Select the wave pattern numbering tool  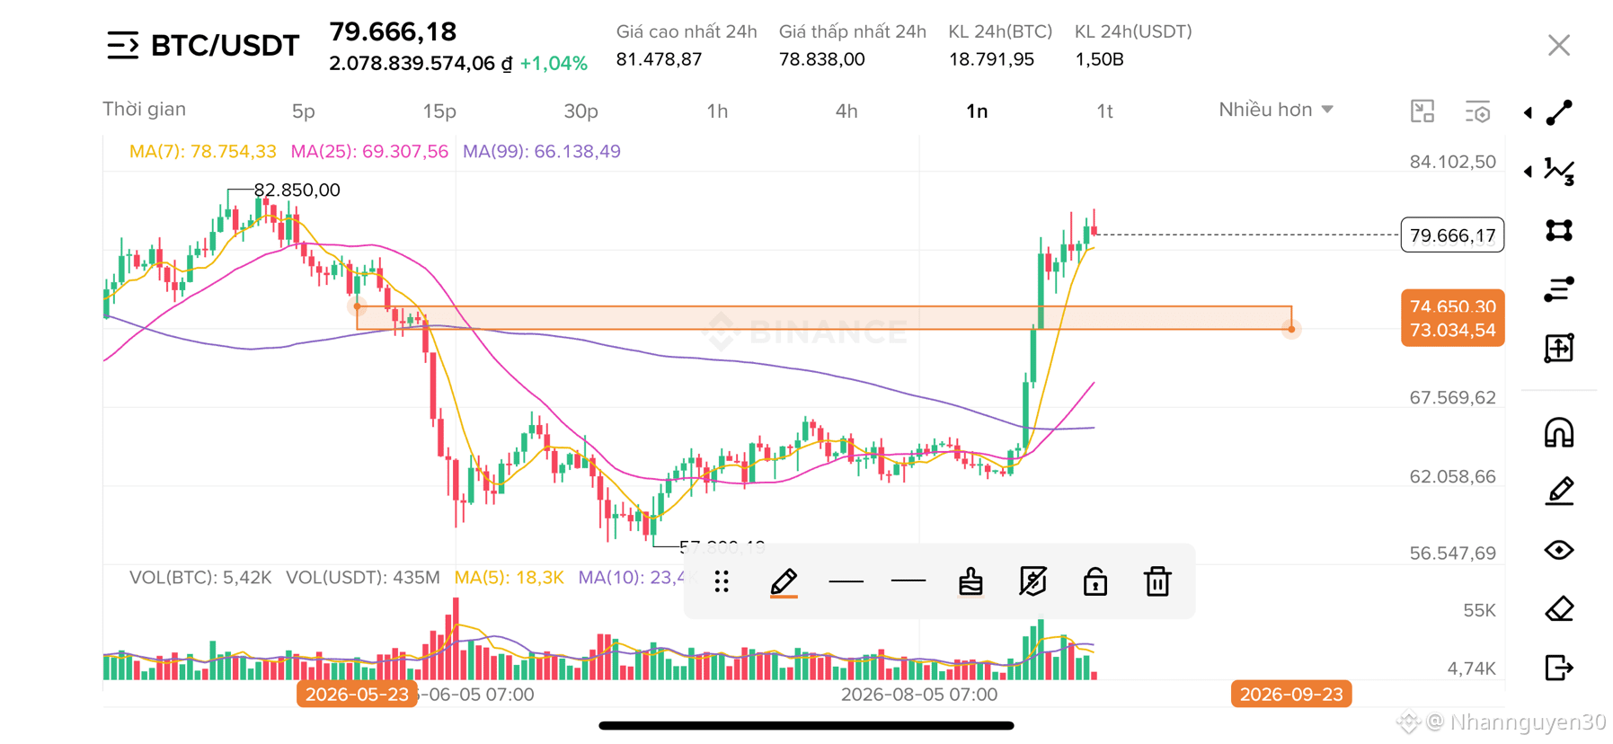[x=1559, y=171]
